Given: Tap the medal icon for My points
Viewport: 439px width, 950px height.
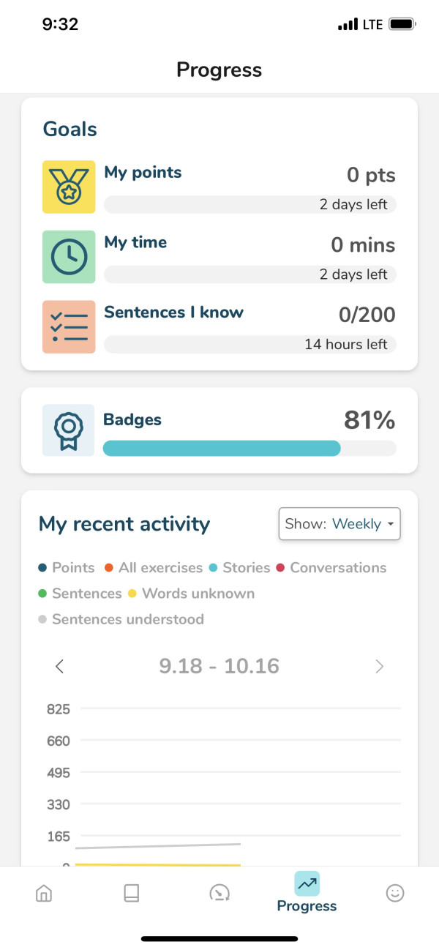Looking at the screenshot, I should pos(69,187).
